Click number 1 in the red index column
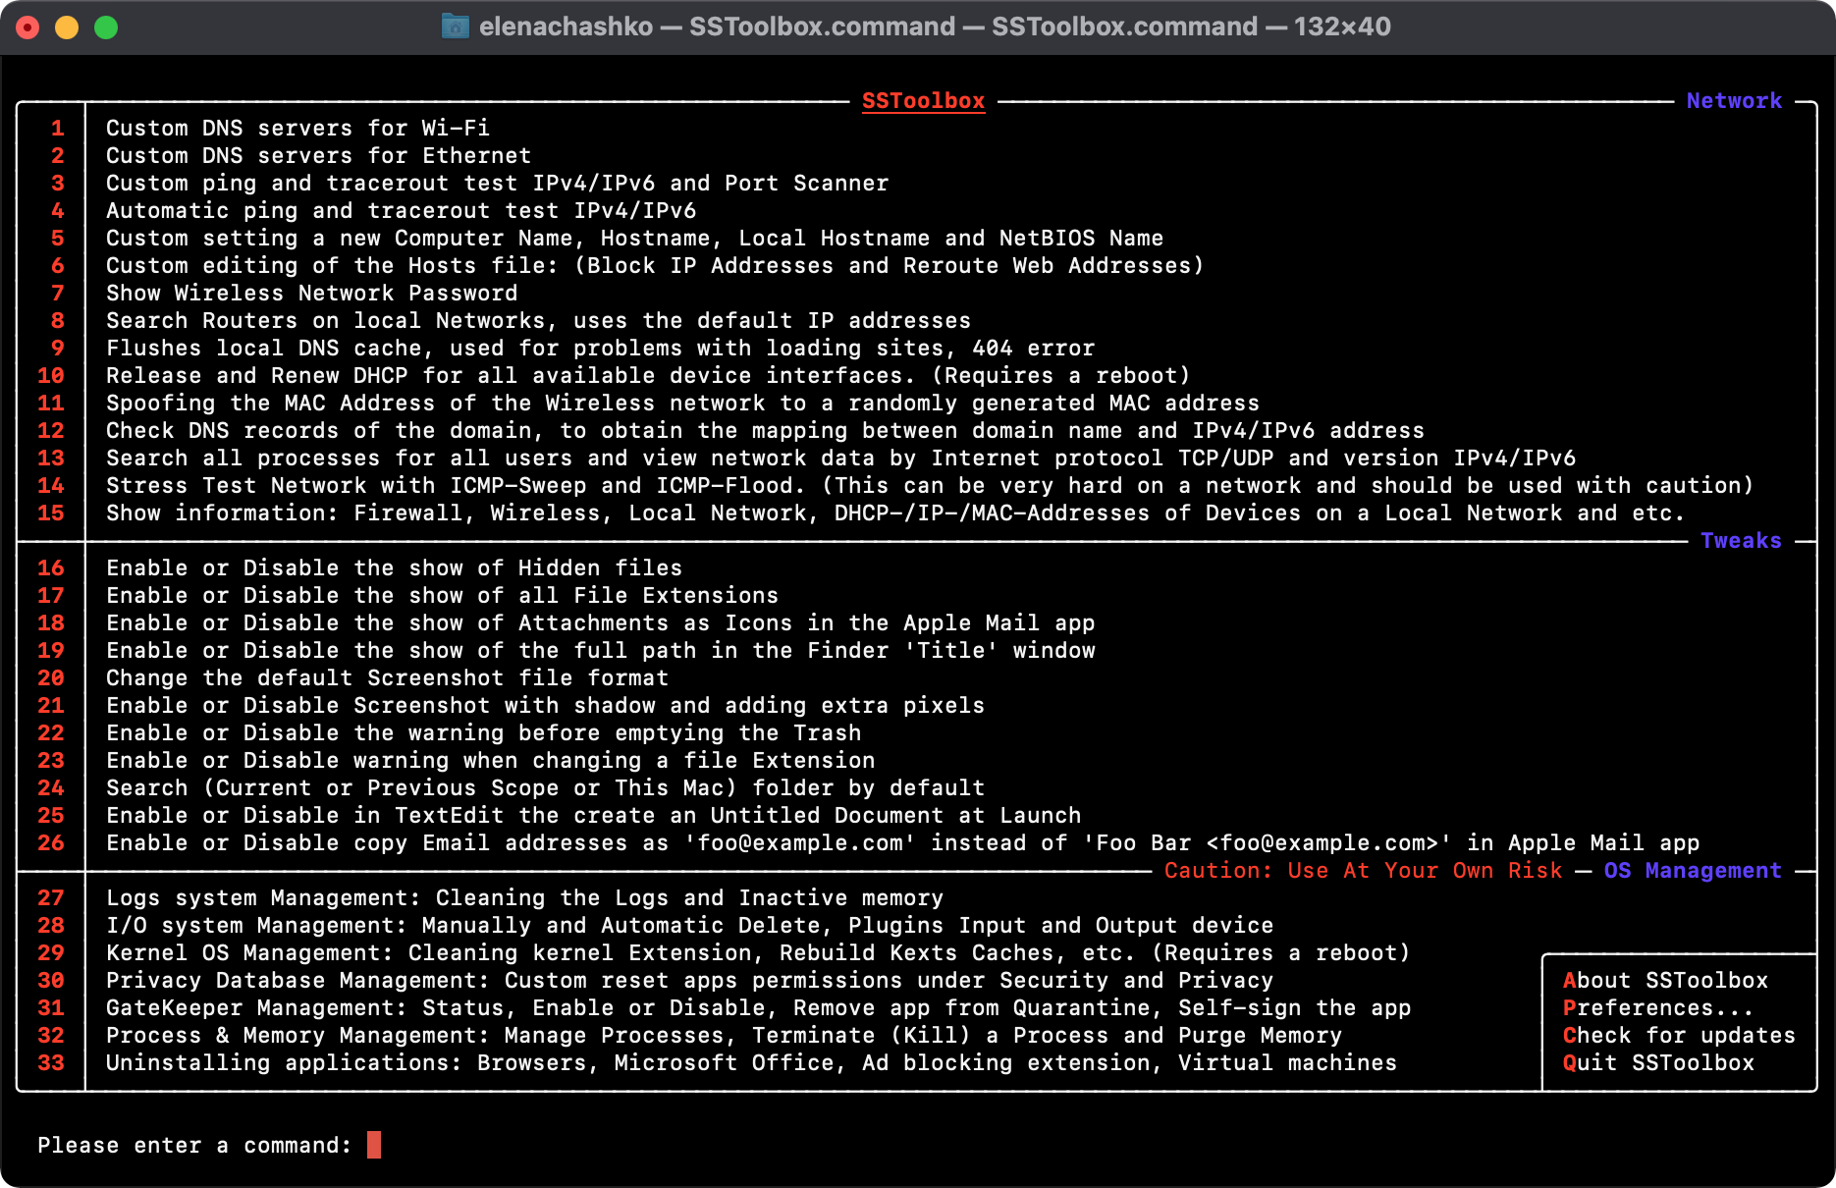The width and height of the screenshot is (1836, 1188). click(58, 129)
